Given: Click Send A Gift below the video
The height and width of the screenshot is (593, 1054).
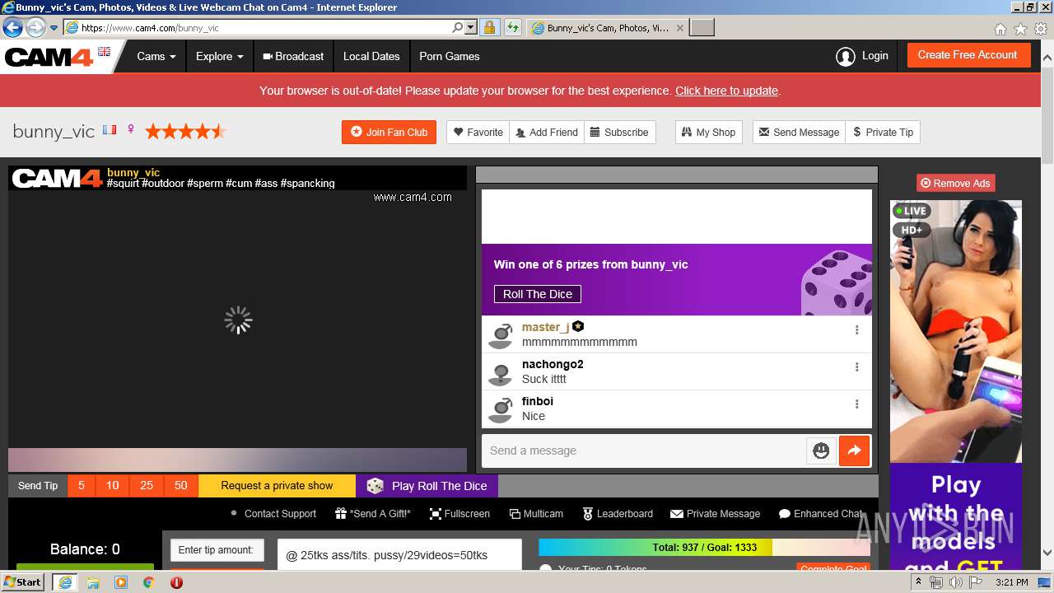Looking at the screenshot, I should pyautogui.click(x=373, y=514).
